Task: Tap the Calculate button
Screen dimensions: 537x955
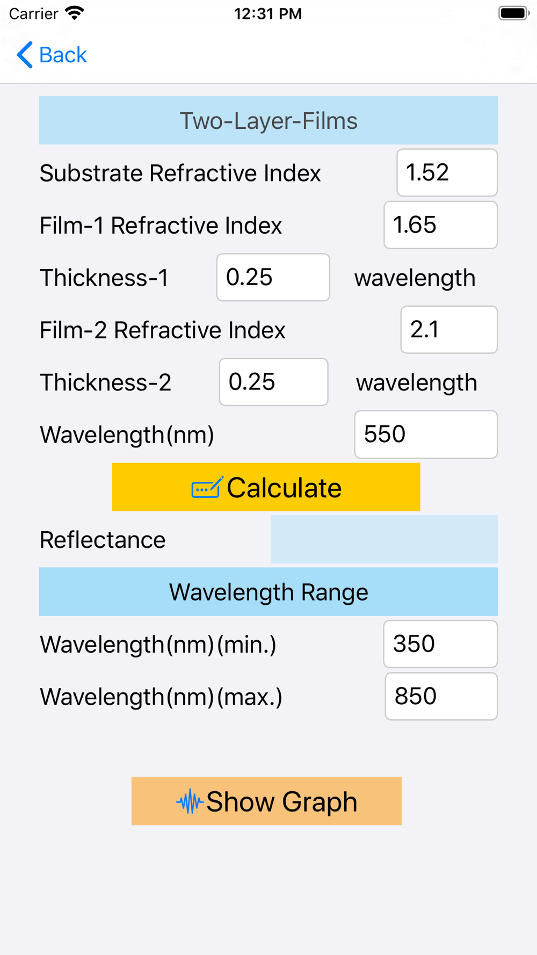Action: coord(266,487)
